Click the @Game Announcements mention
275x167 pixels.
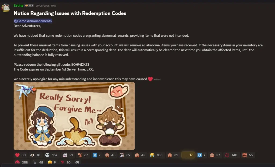click(33, 21)
